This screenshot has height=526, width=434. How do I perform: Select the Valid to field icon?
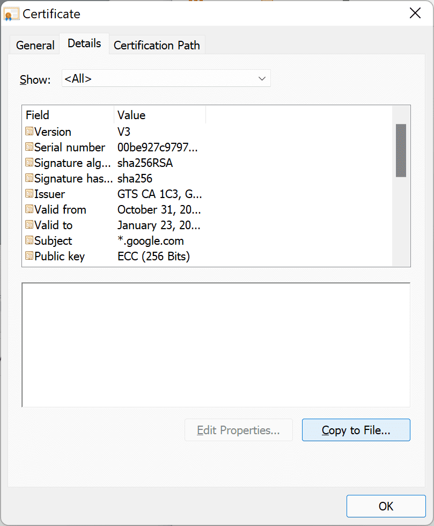(x=29, y=225)
